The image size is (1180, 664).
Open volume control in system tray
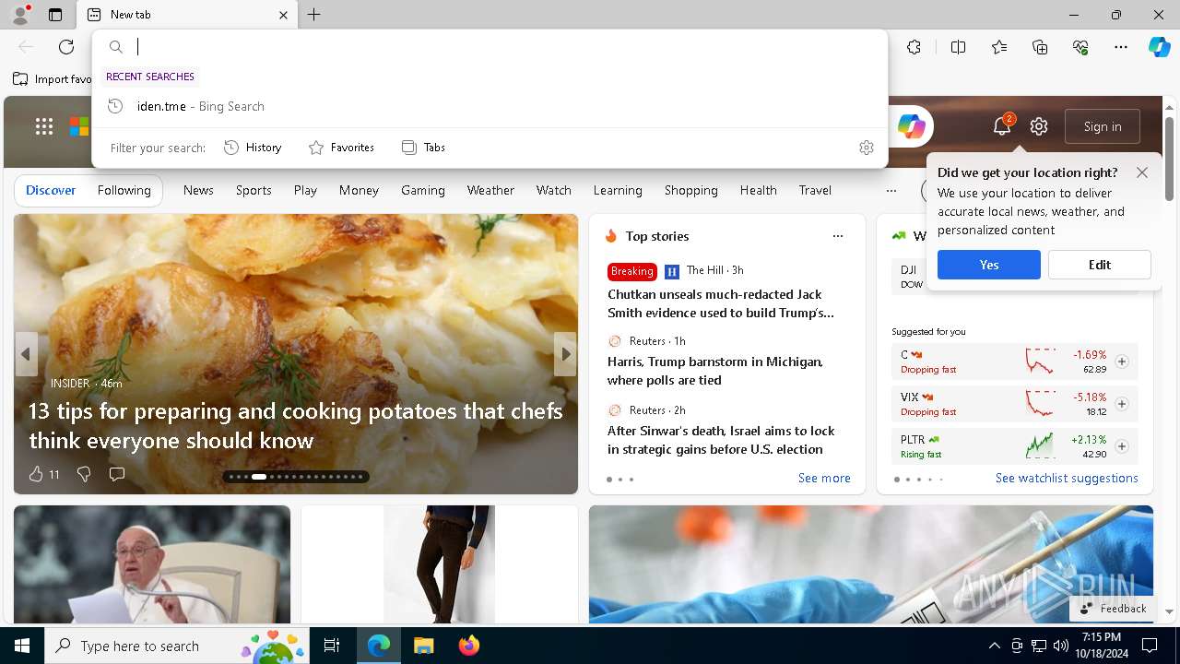pyautogui.click(x=1061, y=646)
